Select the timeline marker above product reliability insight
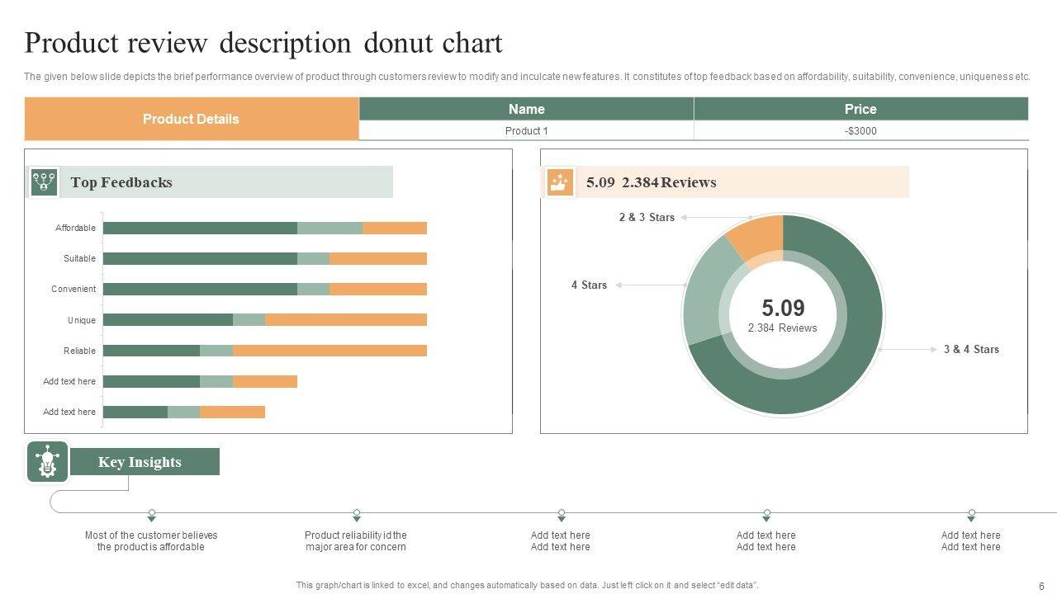Screen dimensions: 1057x594 pyautogui.click(x=357, y=515)
